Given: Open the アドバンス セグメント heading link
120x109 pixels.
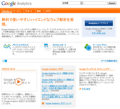Looking at the screenshot, I should [x=20, y=45].
